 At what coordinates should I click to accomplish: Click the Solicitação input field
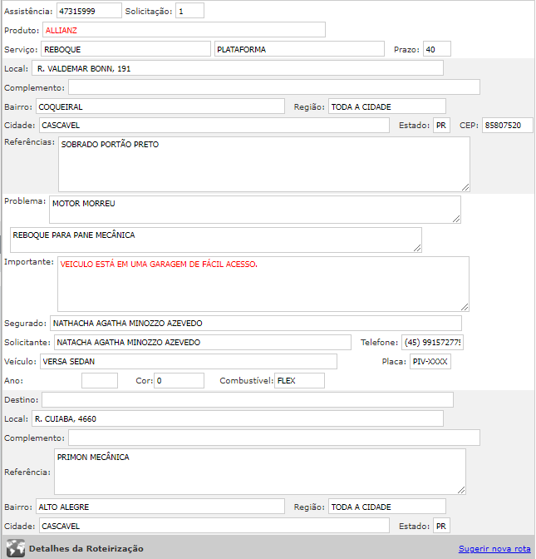189,11
